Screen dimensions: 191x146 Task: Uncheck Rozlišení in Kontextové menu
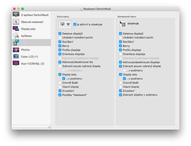pyautogui.click(x=121, y=42)
